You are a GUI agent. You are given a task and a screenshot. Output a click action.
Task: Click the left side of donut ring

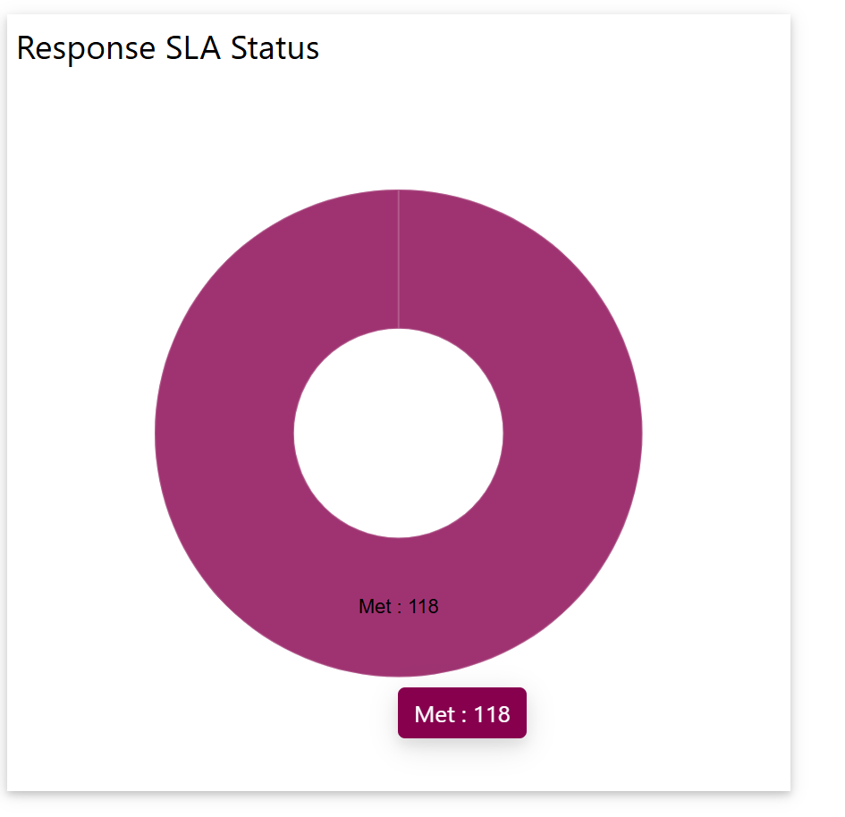coord(224,434)
